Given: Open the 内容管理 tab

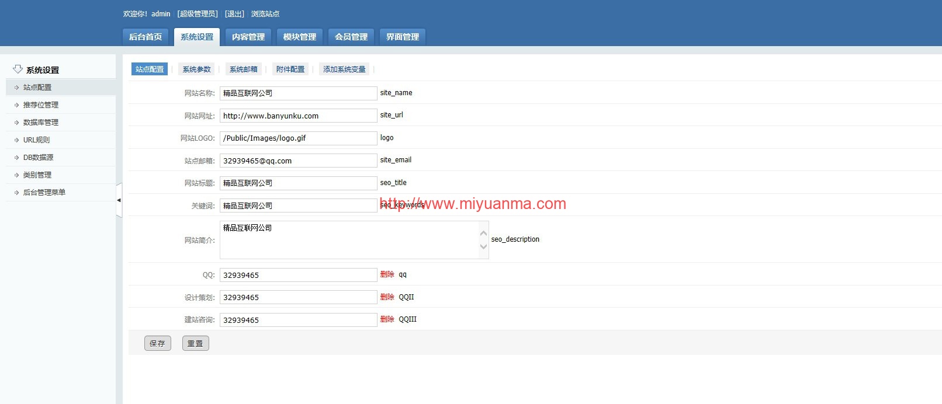Looking at the screenshot, I should tap(248, 37).
